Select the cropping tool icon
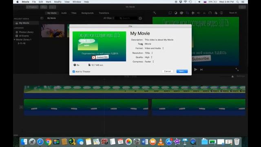This screenshot has height=147, width=261. 187,13
